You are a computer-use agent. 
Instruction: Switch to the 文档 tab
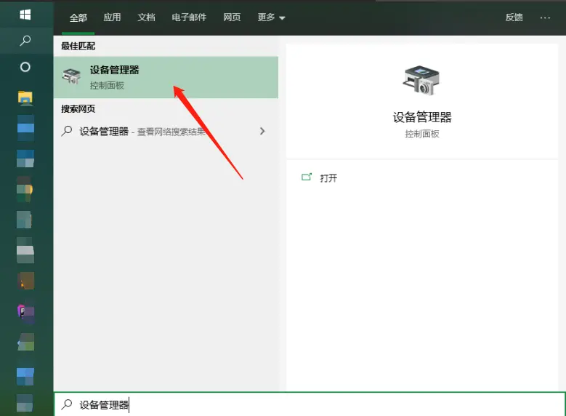pyautogui.click(x=146, y=17)
